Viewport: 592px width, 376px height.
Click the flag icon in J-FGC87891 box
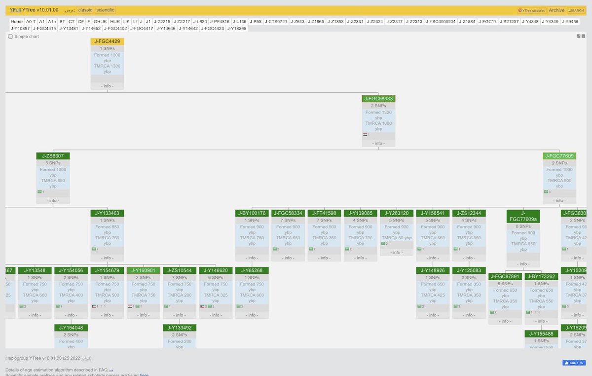coord(492,312)
